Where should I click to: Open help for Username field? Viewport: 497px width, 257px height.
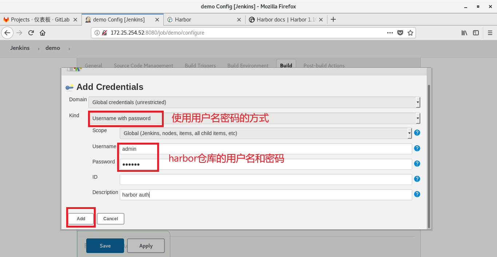click(x=417, y=149)
